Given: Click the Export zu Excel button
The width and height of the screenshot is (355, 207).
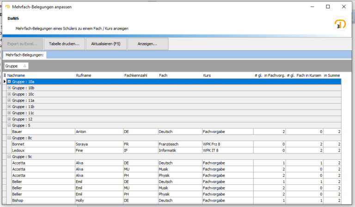Looking at the screenshot, I should point(23,44).
